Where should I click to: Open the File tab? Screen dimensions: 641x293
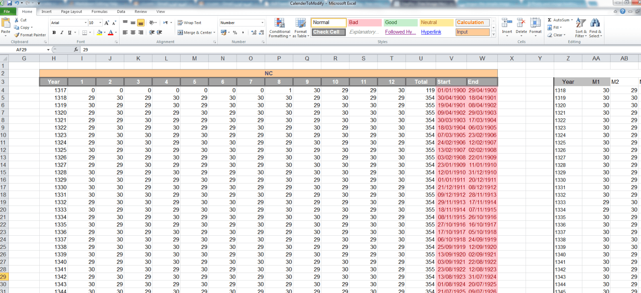tap(7, 12)
